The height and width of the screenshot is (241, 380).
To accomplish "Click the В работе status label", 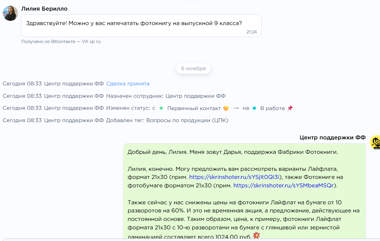I will [x=273, y=108].
